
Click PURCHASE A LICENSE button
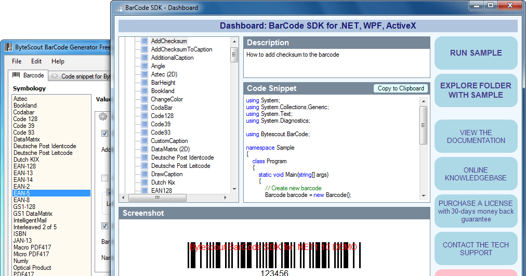(476, 211)
